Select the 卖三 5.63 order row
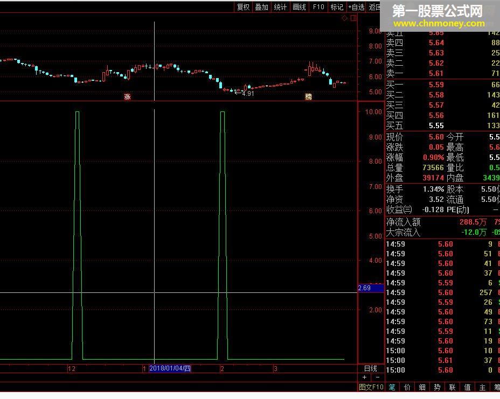Screen dimensions: 500x399 pyautogui.click(x=442, y=53)
